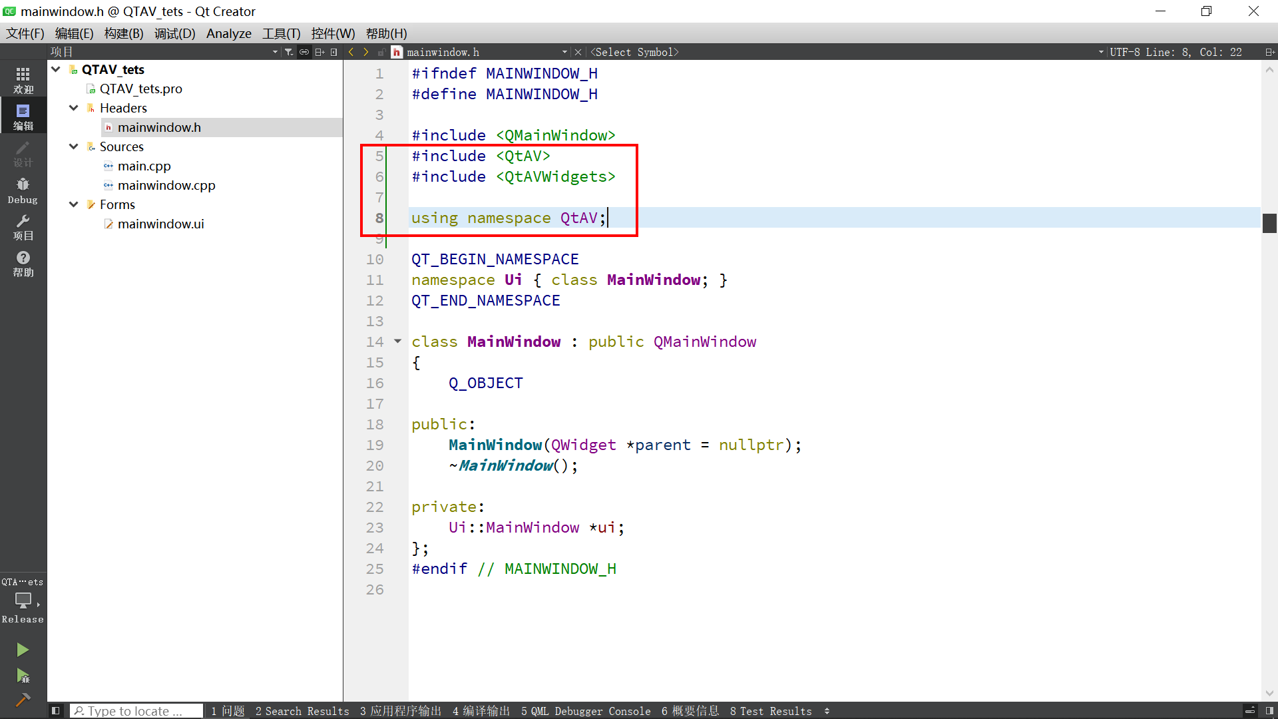1278x719 pixels.
Task: Open the 1 问题 issues pane
Action: click(228, 711)
